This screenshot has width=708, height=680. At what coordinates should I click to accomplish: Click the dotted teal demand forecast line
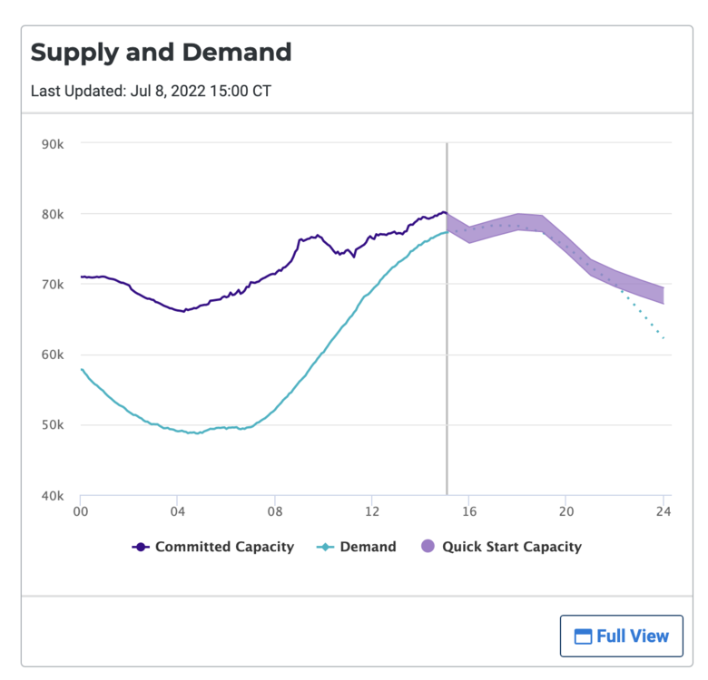(646, 315)
